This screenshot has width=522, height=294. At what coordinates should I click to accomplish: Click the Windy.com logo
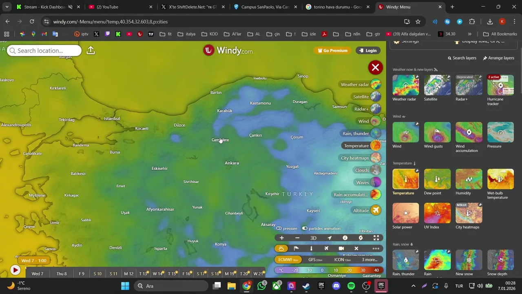tap(228, 50)
